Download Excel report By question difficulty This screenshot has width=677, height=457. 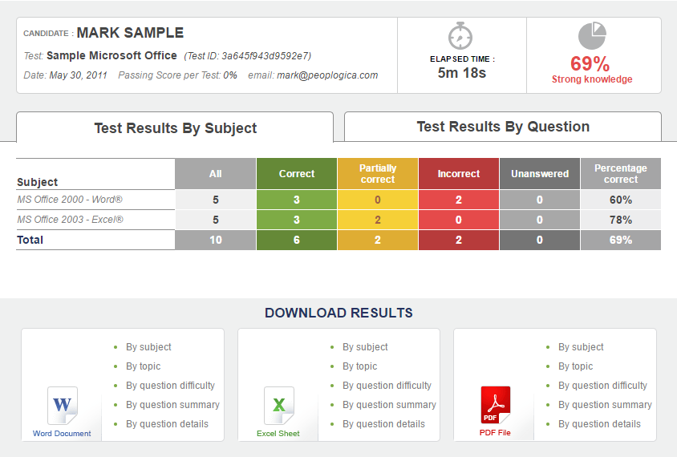[387, 386]
